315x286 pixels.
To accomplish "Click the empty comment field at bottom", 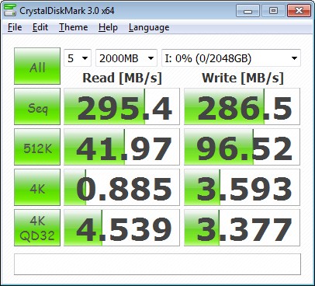I will (157, 264).
